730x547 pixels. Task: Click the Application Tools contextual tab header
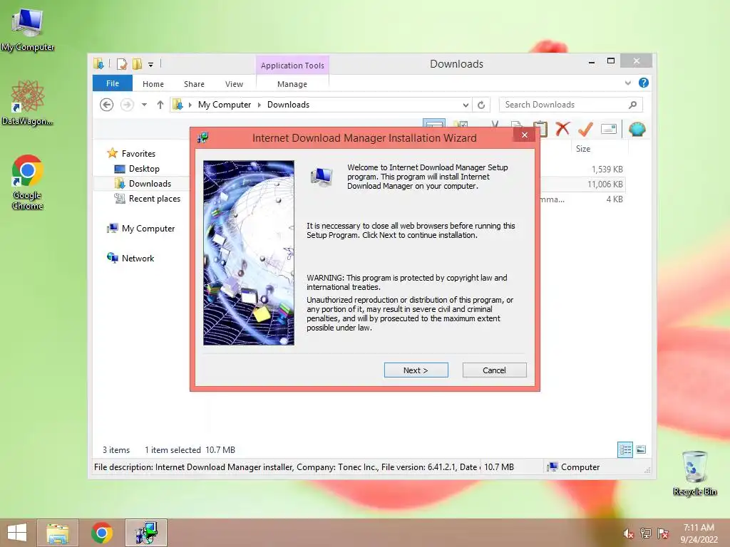click(292, 66)
